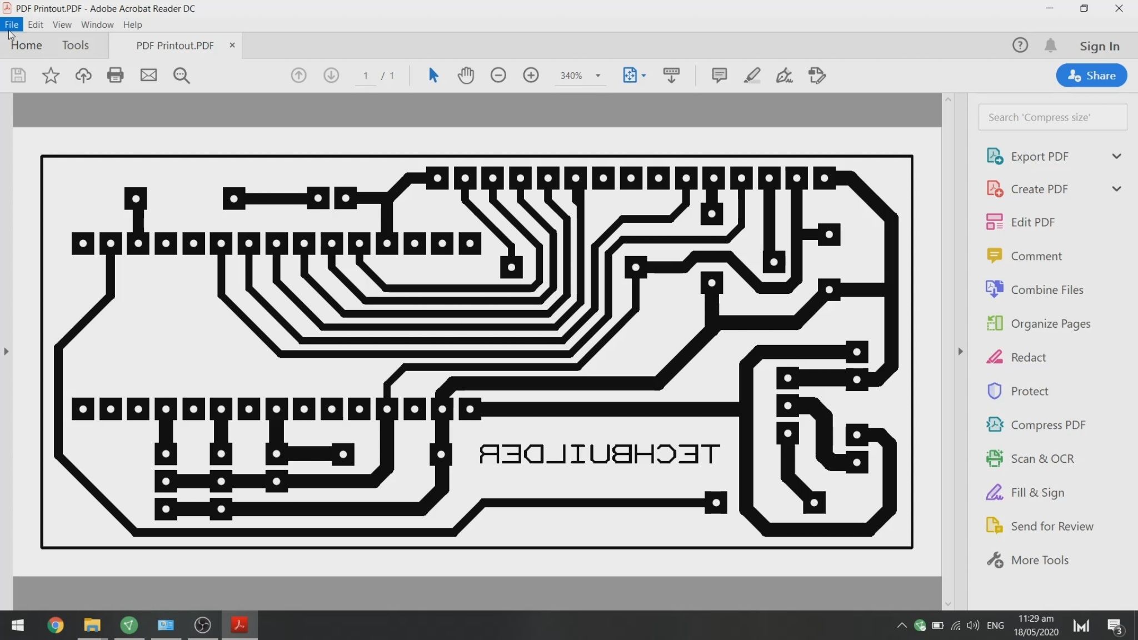
Task: Open the zoom percentage dropdown
Action: pyautogui.click(x=597, y=75)
